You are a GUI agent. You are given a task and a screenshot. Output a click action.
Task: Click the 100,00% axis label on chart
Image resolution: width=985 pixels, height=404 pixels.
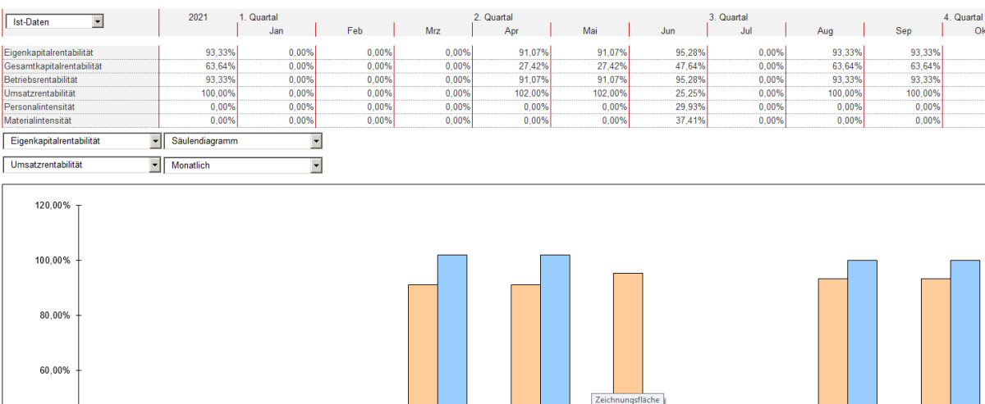coord(53,261)
